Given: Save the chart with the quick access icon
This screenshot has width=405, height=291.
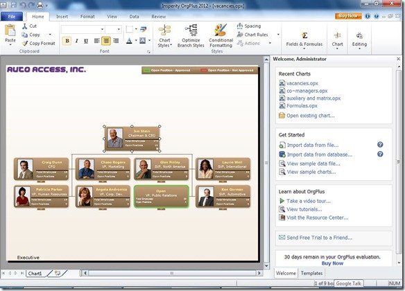Looking at the screenshot, I should point(14,5).
